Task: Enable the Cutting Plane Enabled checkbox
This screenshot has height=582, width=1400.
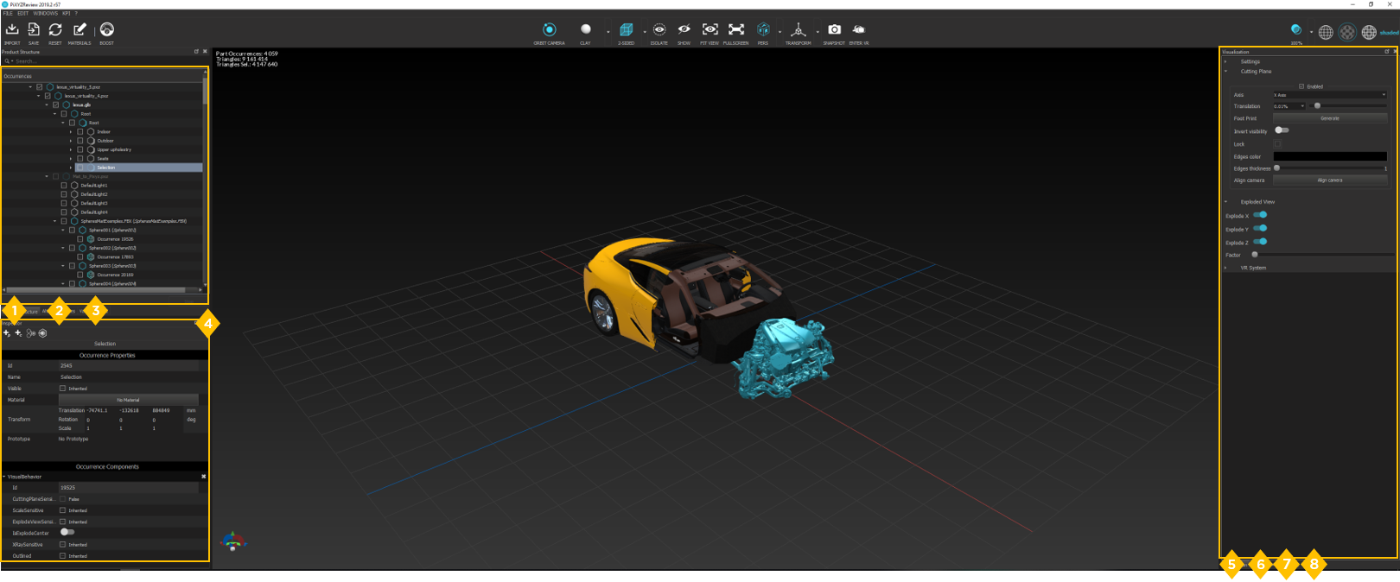Action: point(1301,86)
